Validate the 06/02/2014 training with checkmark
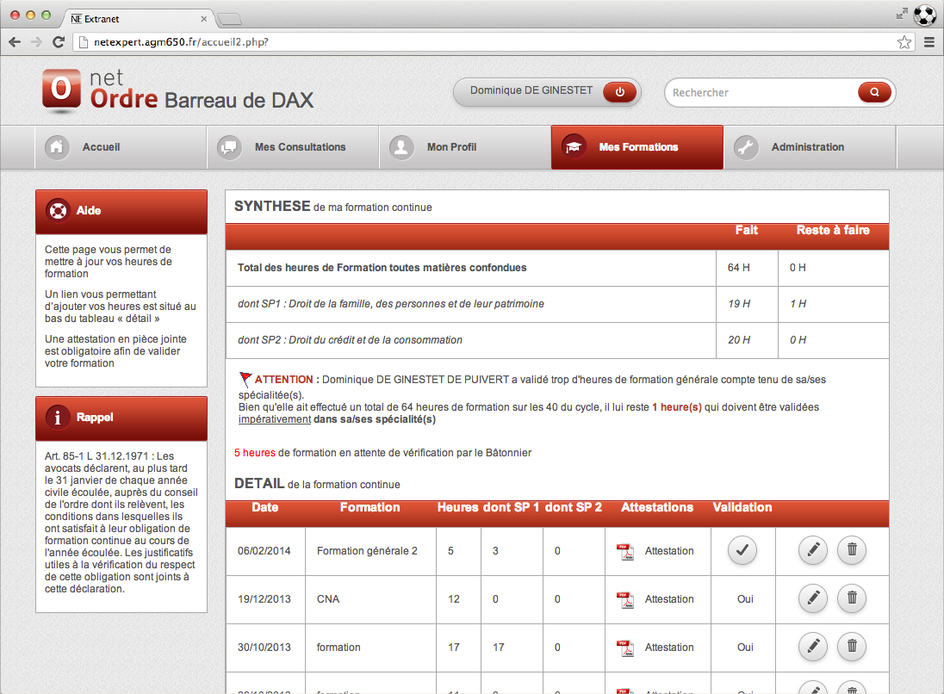 click(742, 551)
